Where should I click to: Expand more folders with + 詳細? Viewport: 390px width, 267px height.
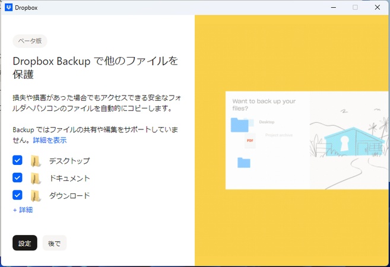23,210
